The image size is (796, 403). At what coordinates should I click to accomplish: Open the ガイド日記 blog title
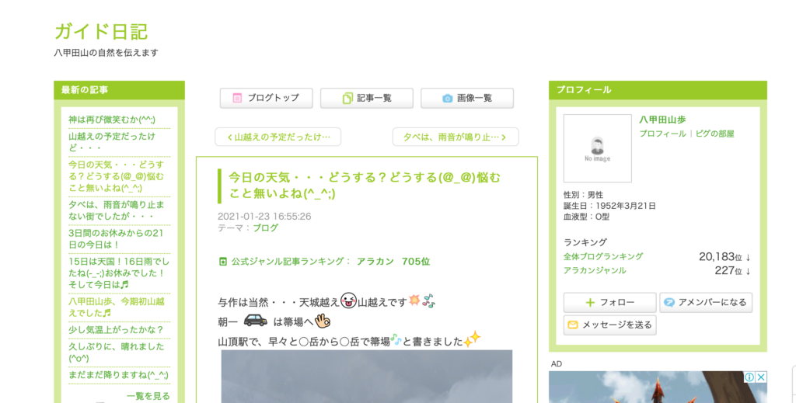pyautogui.click(x=100, y=31)
